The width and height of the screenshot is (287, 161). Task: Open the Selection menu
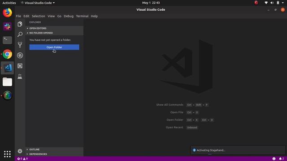pyautogui.click(x=39, y=16)
